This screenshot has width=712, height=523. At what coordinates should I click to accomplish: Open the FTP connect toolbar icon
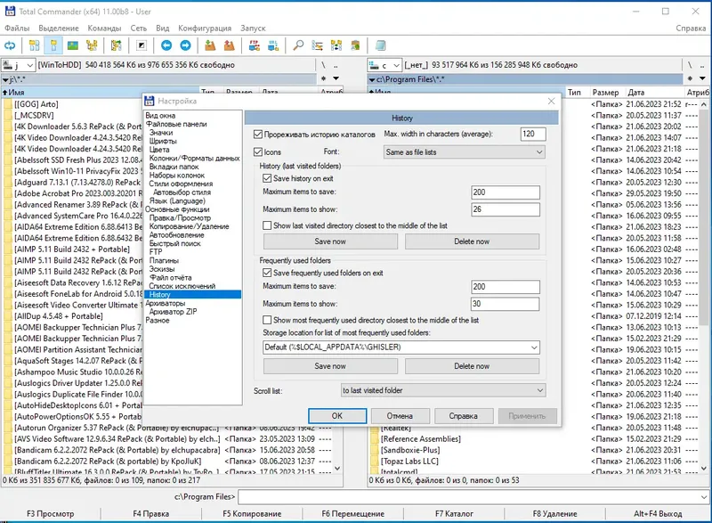(x=255, y=45)
